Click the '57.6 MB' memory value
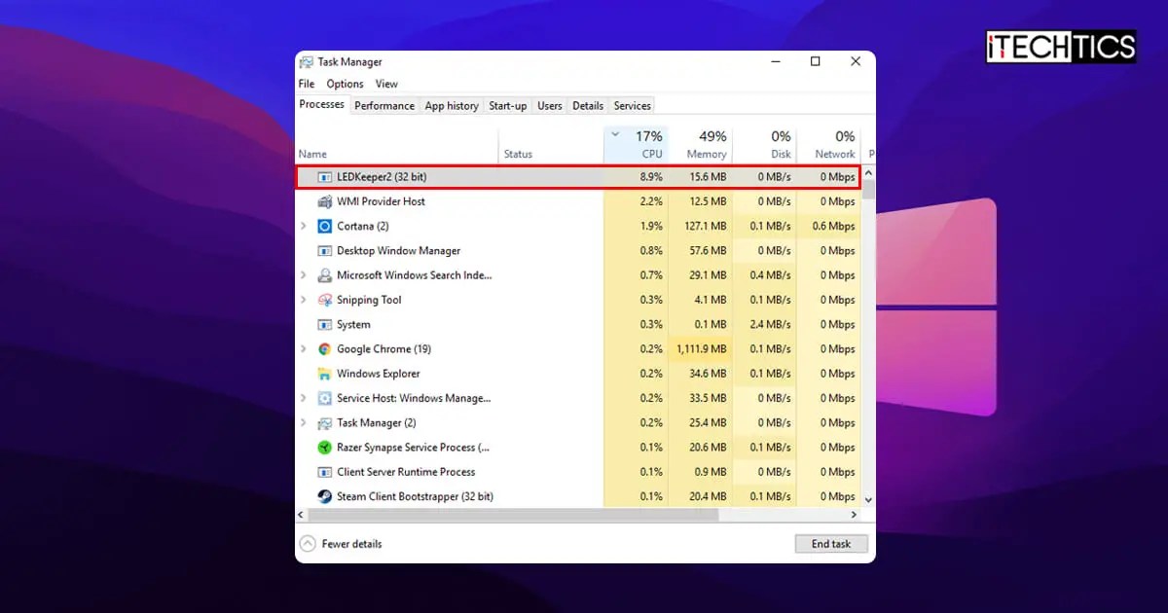Viewport: 1168px width, 613px height. click(710, 251)
